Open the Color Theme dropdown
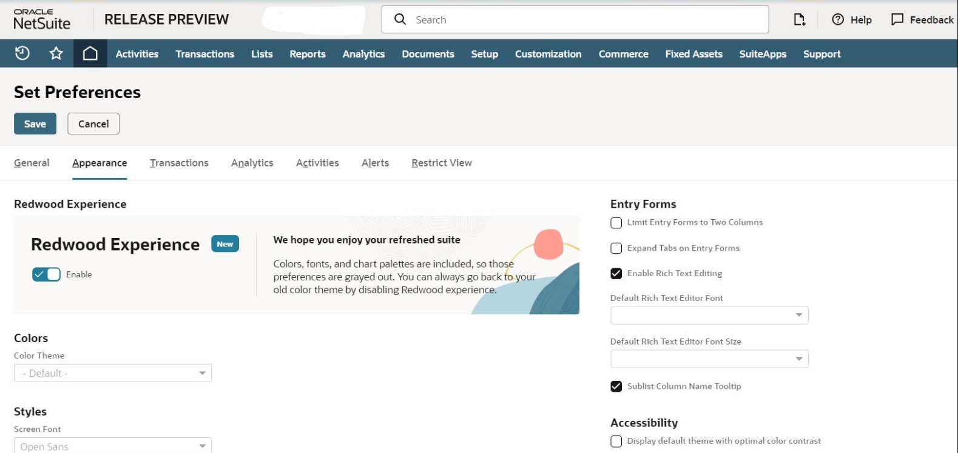958x453 pixels. 113,373
